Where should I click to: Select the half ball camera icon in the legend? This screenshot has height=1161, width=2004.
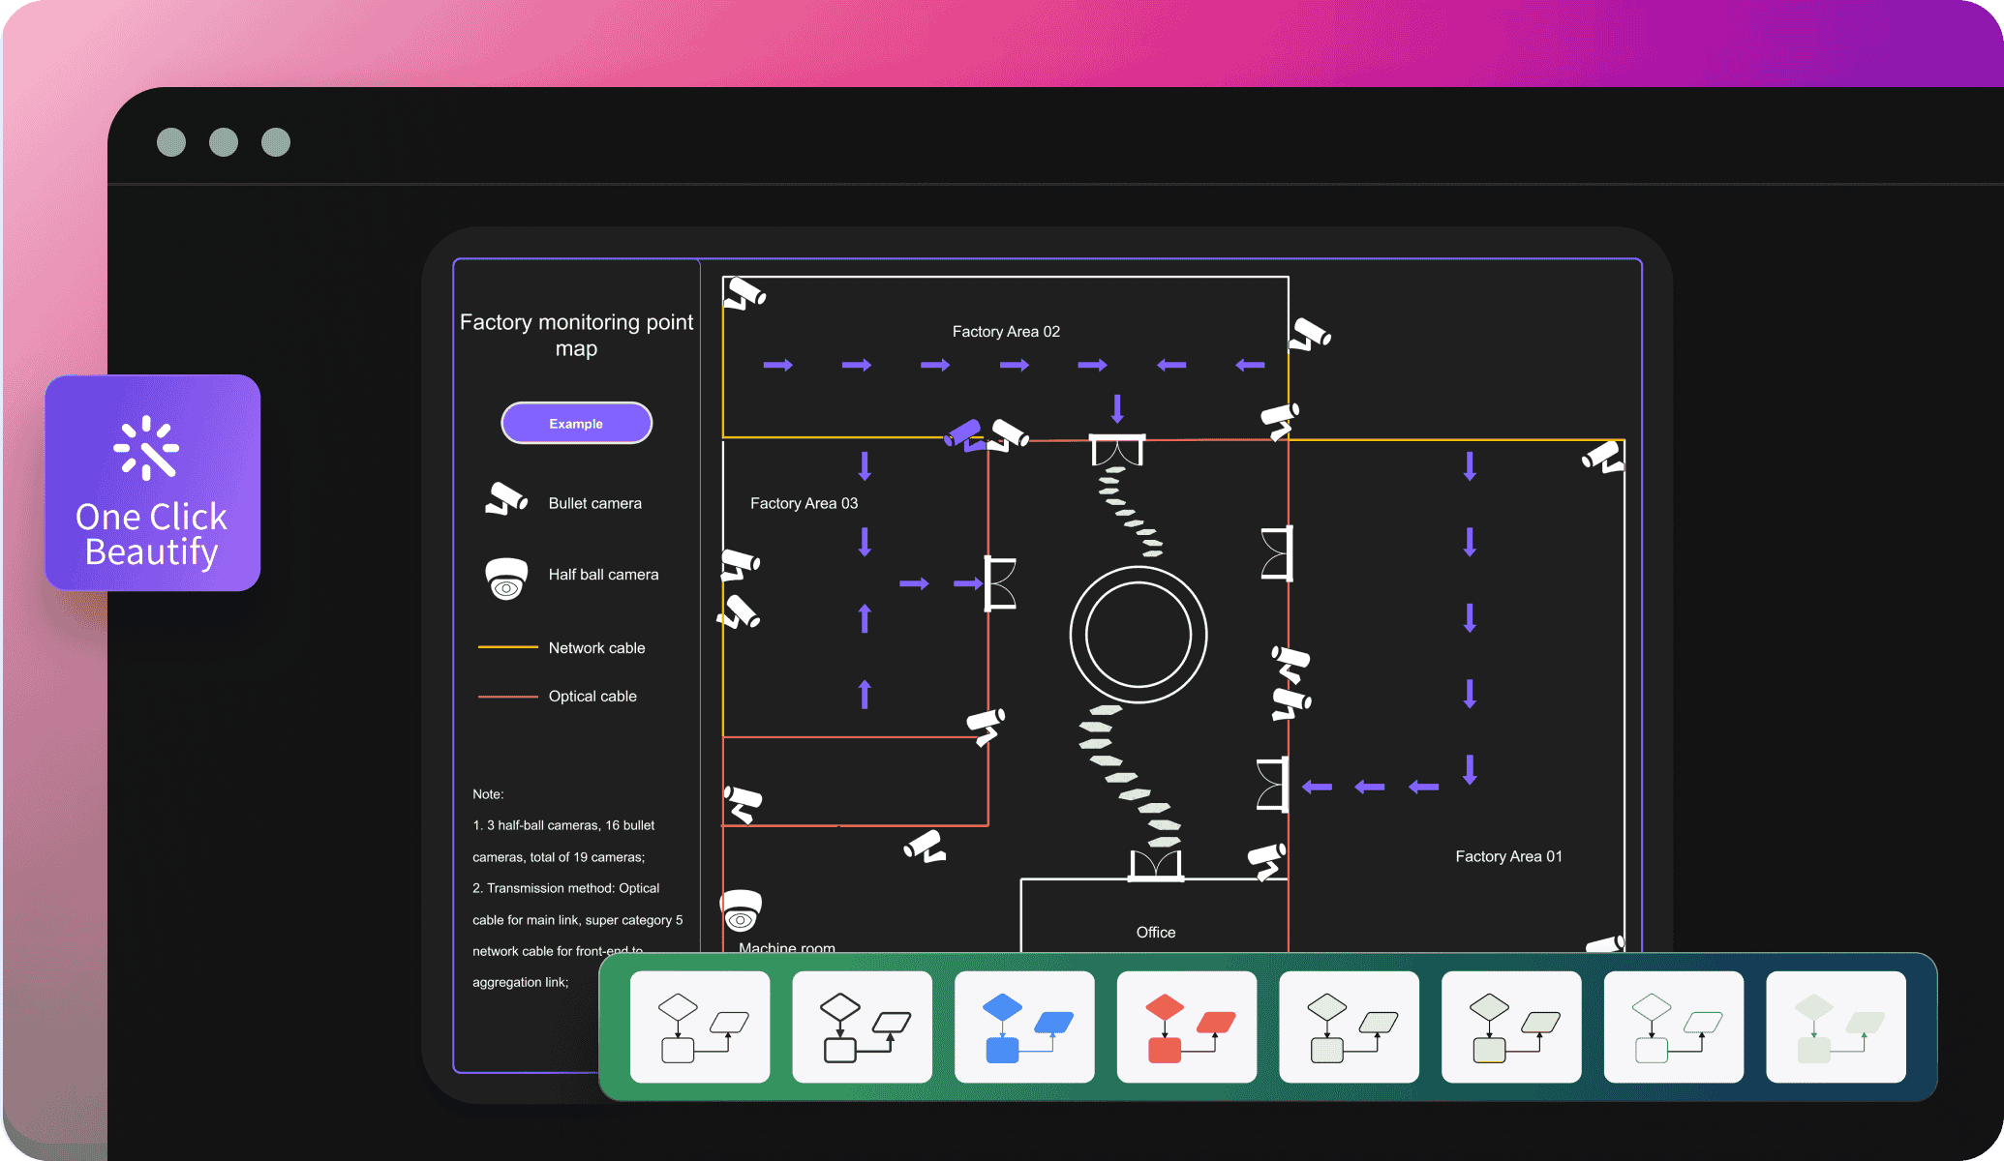coord(506,580)
